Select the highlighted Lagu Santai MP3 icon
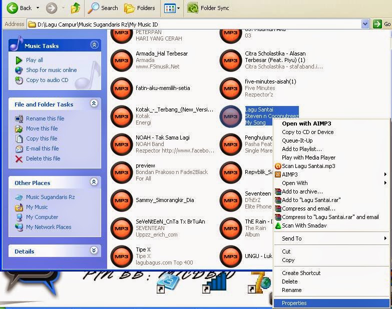 (230, 116)
